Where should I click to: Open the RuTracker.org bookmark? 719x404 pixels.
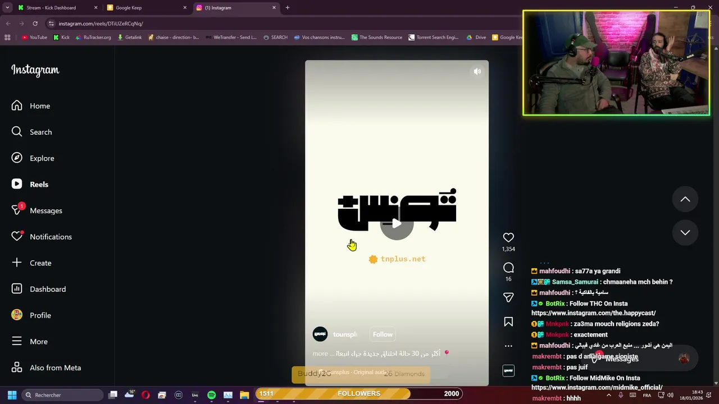(93, 38)
